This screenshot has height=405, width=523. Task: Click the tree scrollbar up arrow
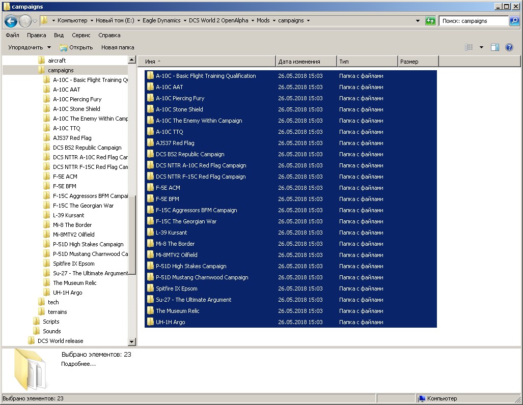tap(132, 60)
